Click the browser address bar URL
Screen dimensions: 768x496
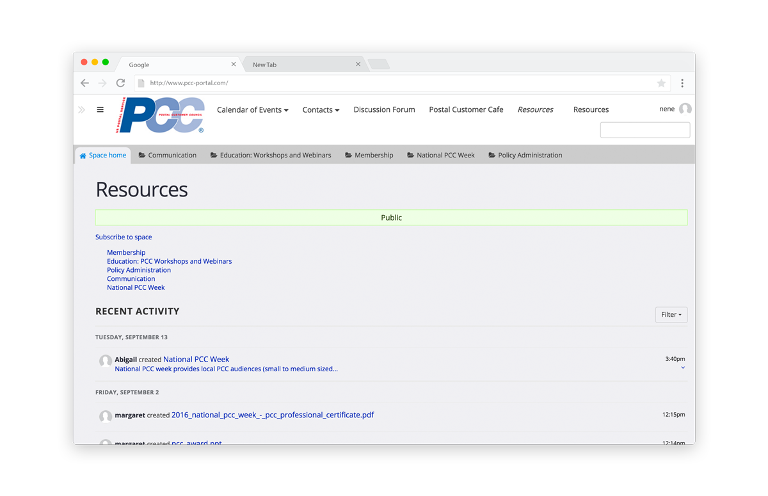[x=189, y=83]
